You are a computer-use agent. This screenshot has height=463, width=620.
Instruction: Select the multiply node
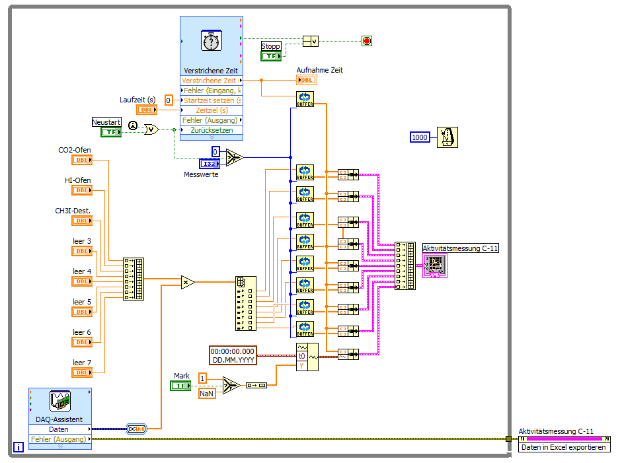[x=188, y=282]
